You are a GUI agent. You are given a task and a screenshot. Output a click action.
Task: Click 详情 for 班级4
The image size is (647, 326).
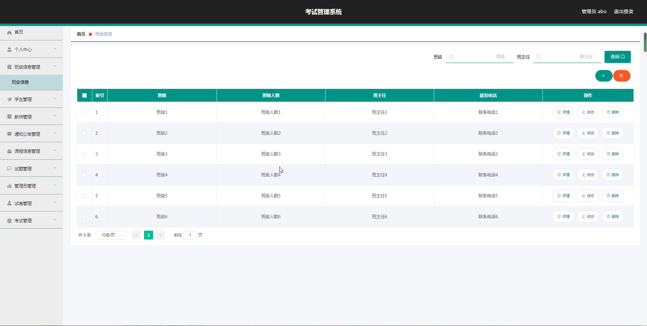point(563,175)
